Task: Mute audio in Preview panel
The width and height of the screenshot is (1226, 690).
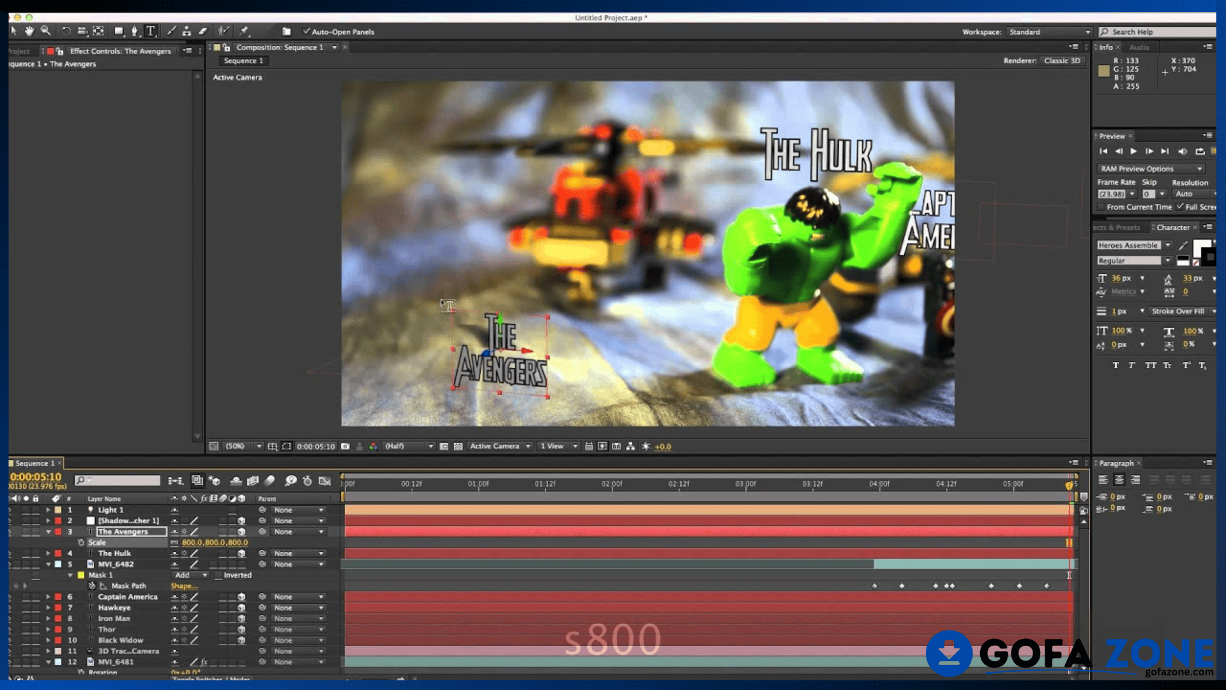Action: pyautogui.click(x=1183, y=151)
